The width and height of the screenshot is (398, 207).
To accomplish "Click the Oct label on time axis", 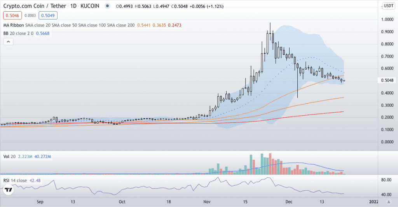I will (x=122, y=202).
